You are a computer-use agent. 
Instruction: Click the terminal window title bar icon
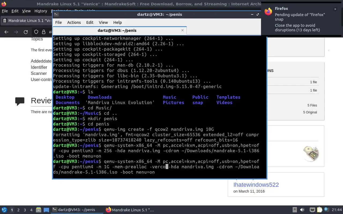(56, 14)
